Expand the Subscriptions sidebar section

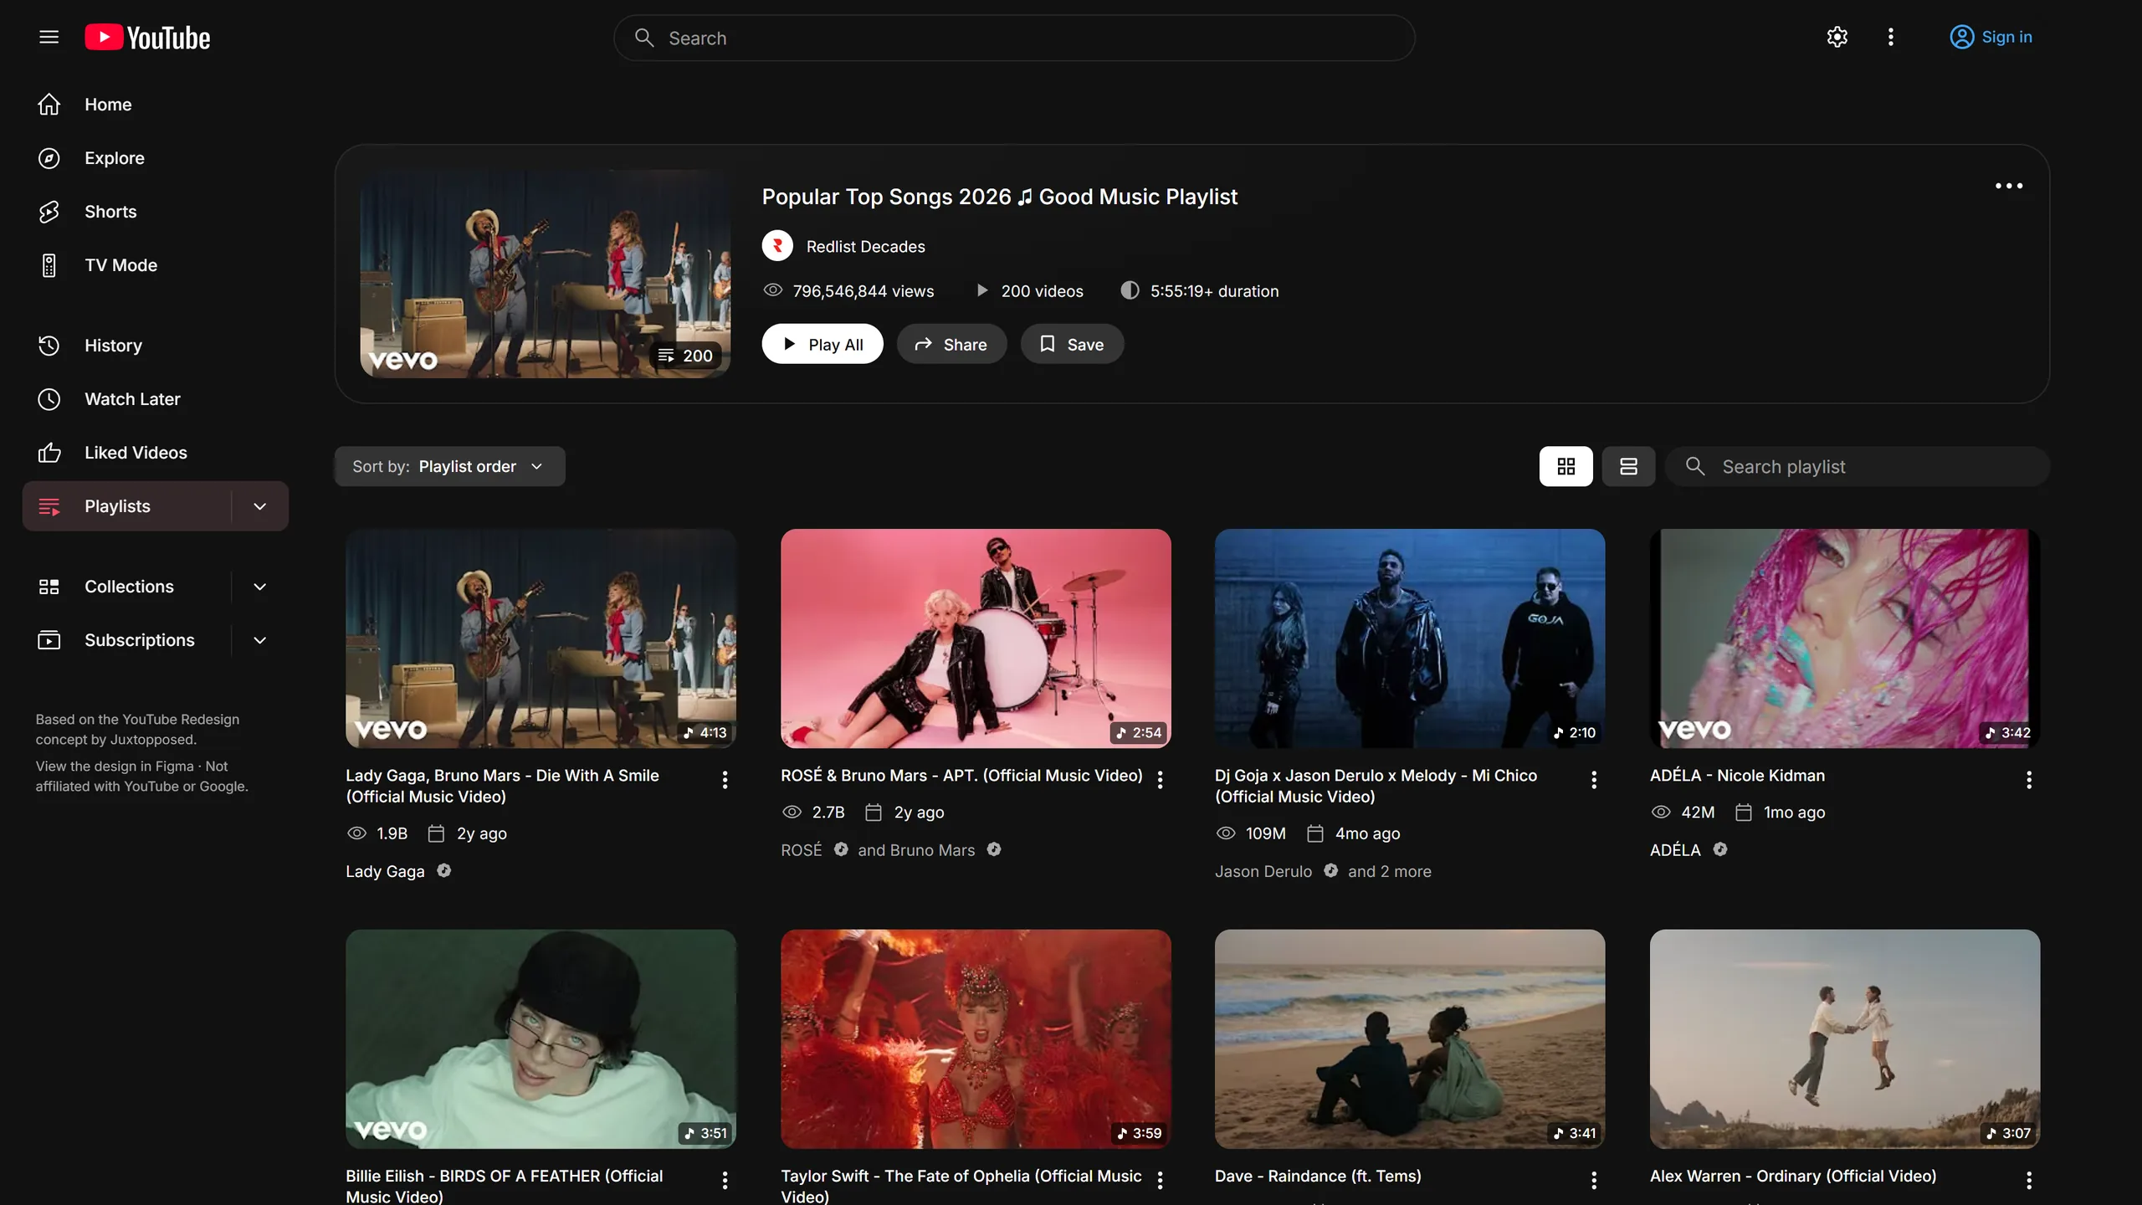coord(259,640)
